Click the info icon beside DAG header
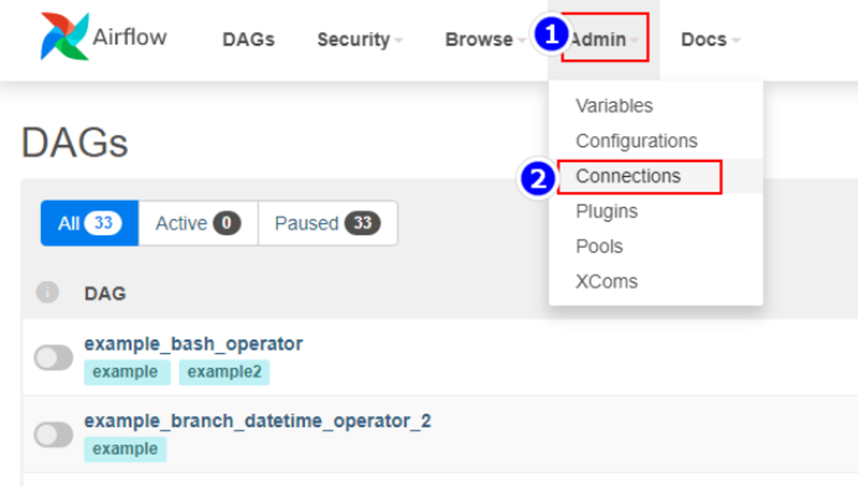The image size is (858, 488). pos(47,293)
